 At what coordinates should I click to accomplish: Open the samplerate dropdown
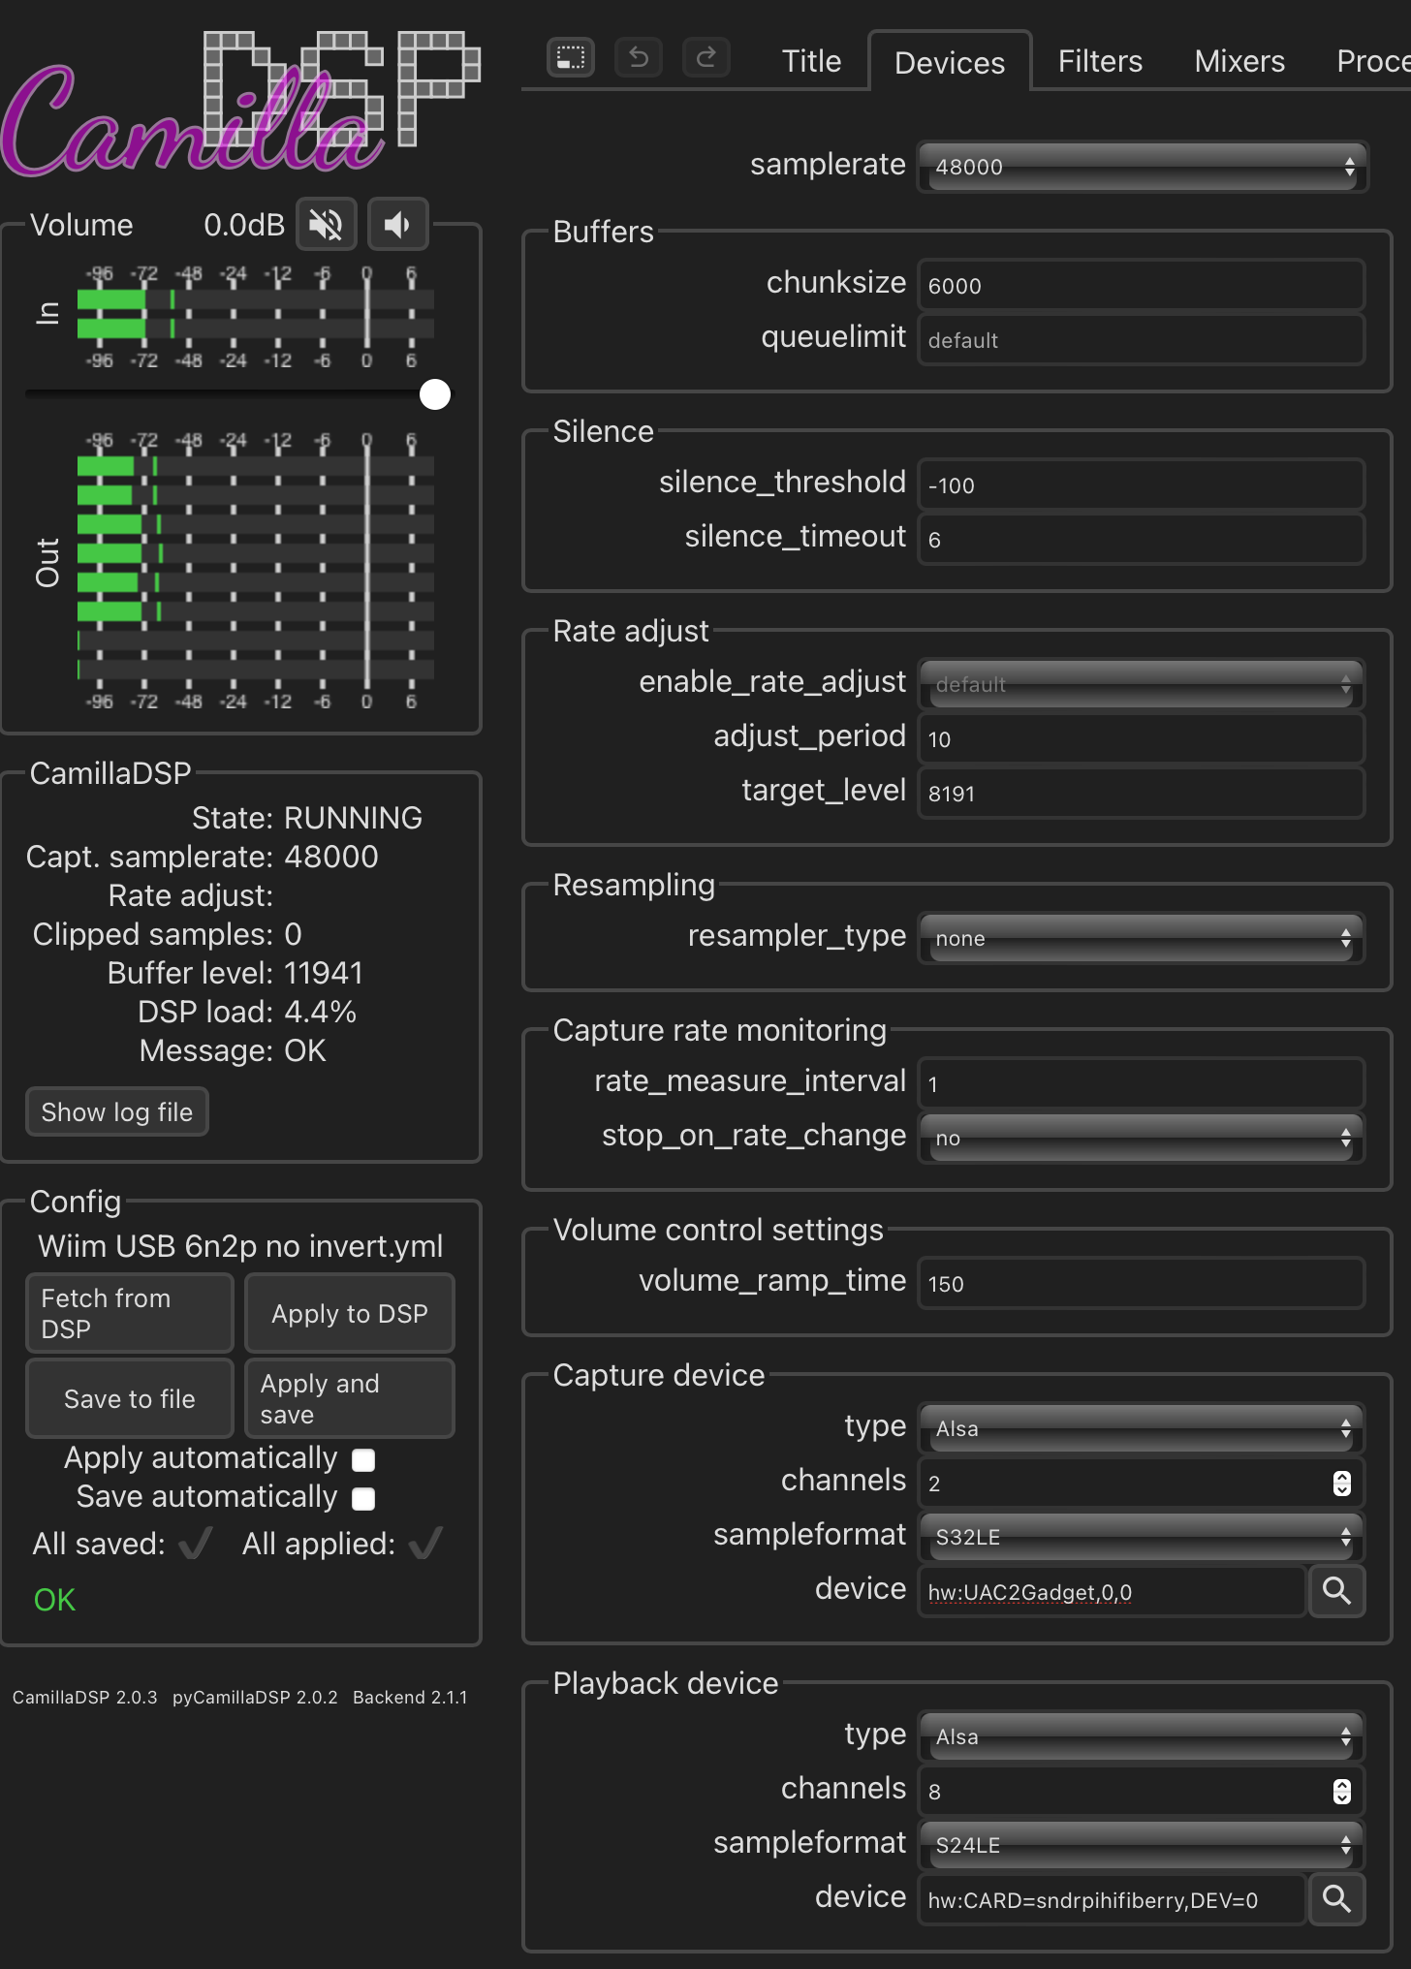[x=1142, y=167]
